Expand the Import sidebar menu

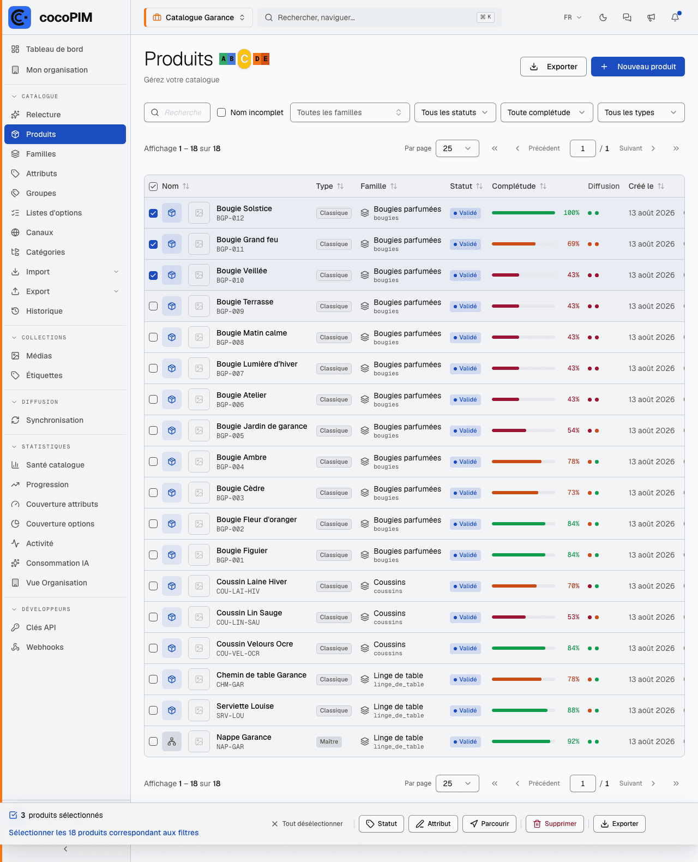click(65, 272)
